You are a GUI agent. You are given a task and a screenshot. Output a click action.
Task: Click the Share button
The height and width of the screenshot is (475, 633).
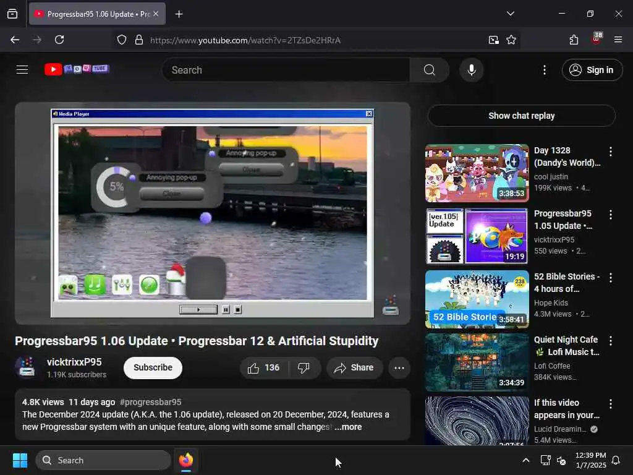pos(354,367)
